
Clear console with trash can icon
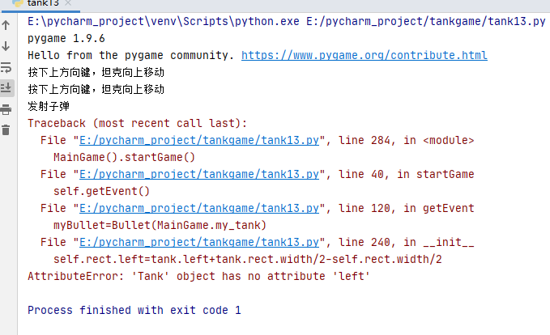(x=6, y=130)
